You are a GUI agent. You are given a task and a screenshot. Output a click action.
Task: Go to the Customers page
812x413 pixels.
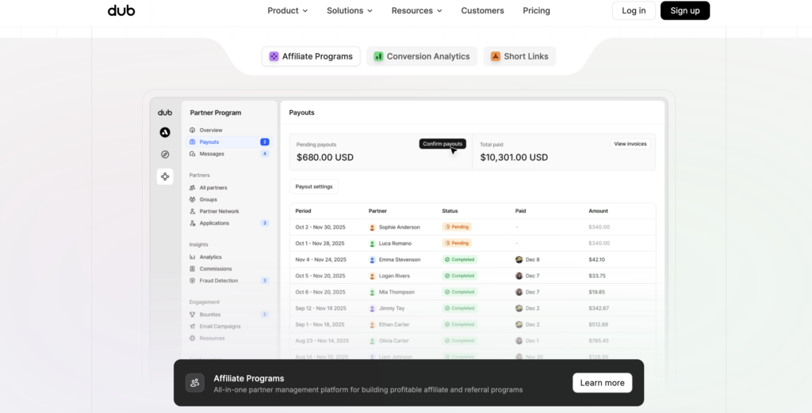[482, 10]
